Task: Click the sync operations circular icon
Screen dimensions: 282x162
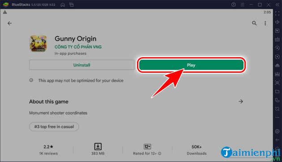Action: tap(277, 57)
